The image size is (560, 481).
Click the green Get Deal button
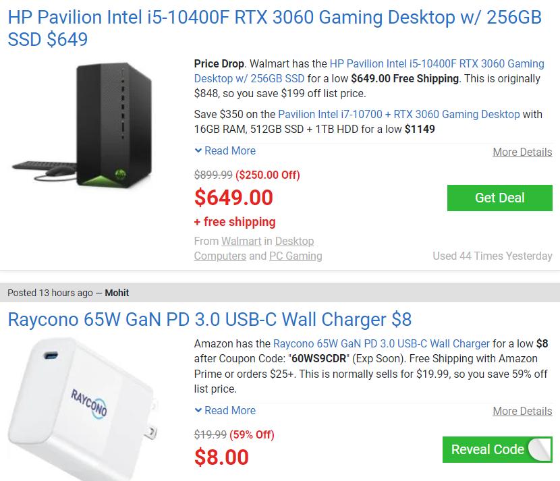(499, 198)
